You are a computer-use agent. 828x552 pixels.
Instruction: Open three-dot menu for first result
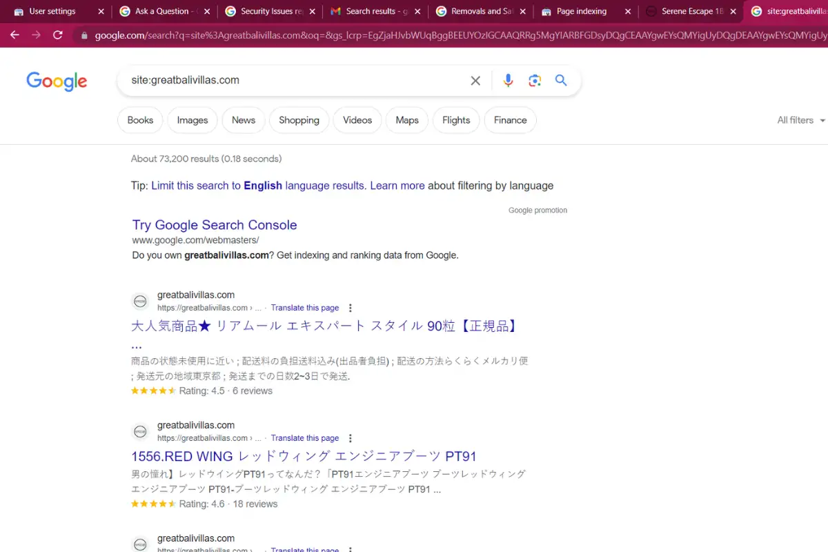pyautogui.click(x=351, y=308)
